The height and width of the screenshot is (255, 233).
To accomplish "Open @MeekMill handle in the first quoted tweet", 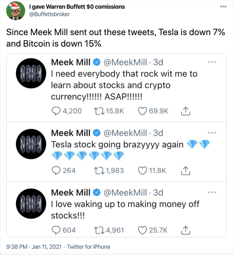I will pyautogui.click(x=125, y=63).
